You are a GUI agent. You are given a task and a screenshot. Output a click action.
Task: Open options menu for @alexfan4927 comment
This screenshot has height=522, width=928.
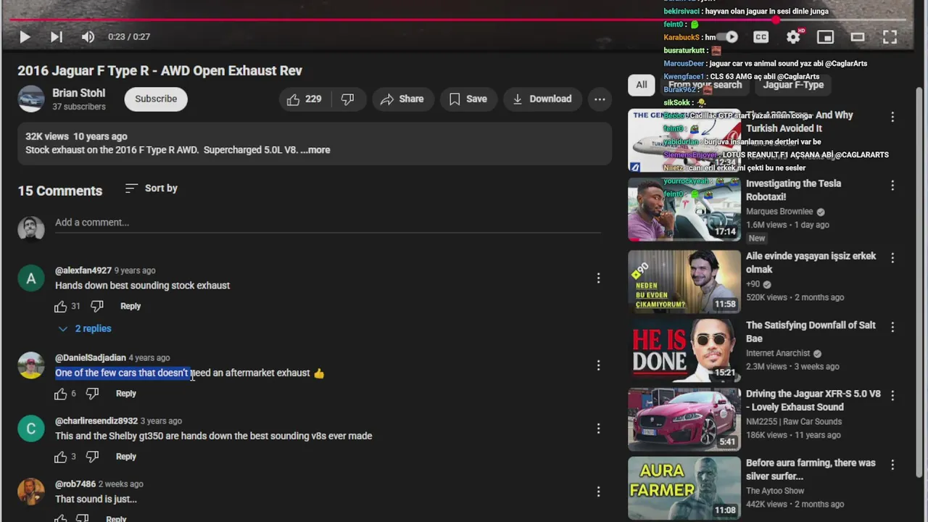pos(598,278)
